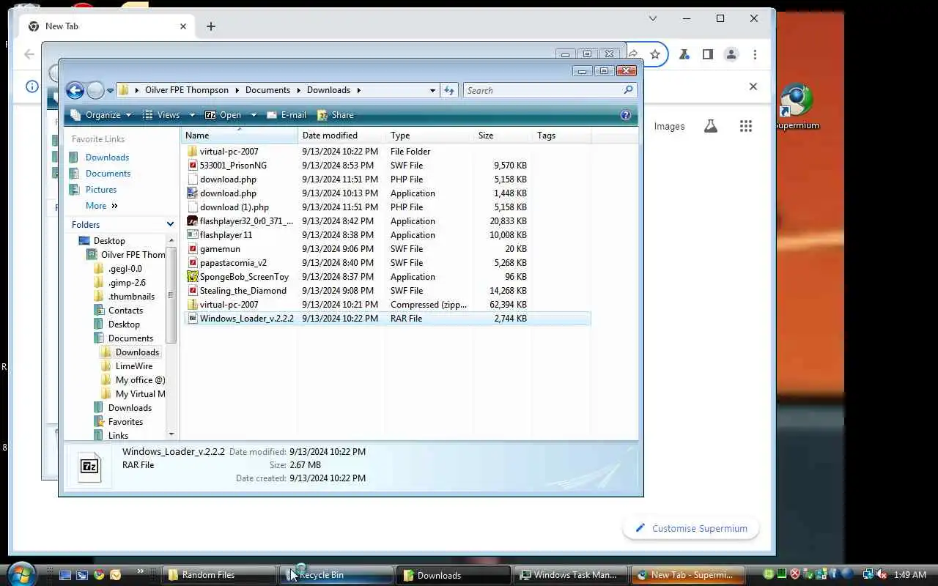This screenshot has height=586, width=938.
Task: Click the magnifier icon in Explorer's Search box
Action: click(x=628, y=90)
